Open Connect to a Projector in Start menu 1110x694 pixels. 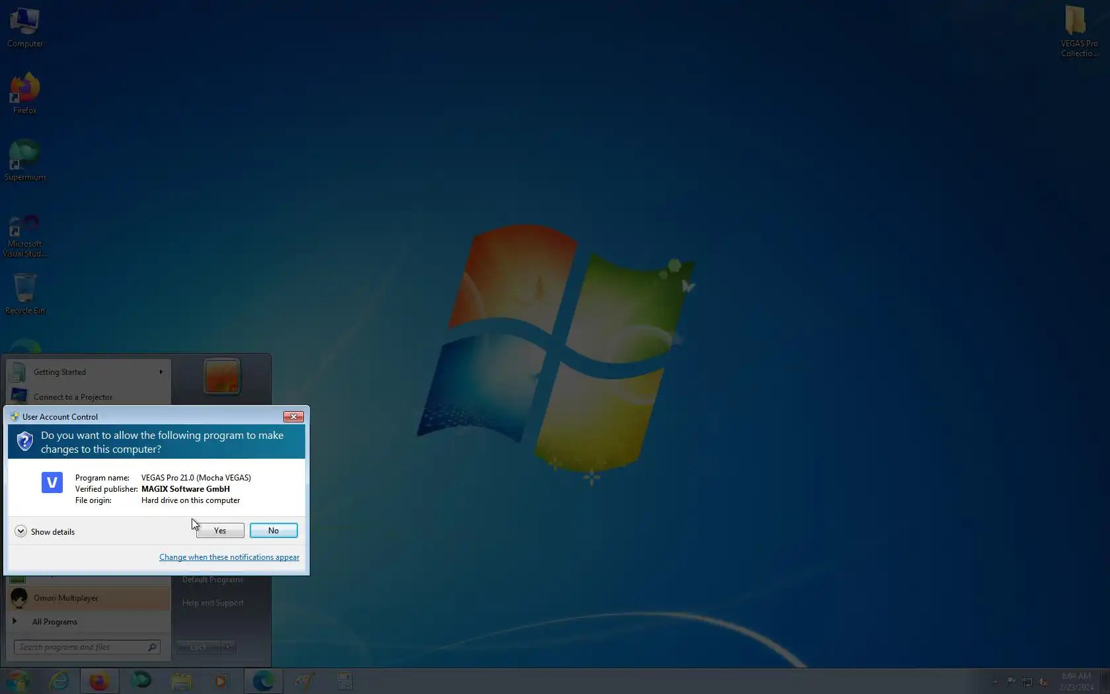coord(89,397)
